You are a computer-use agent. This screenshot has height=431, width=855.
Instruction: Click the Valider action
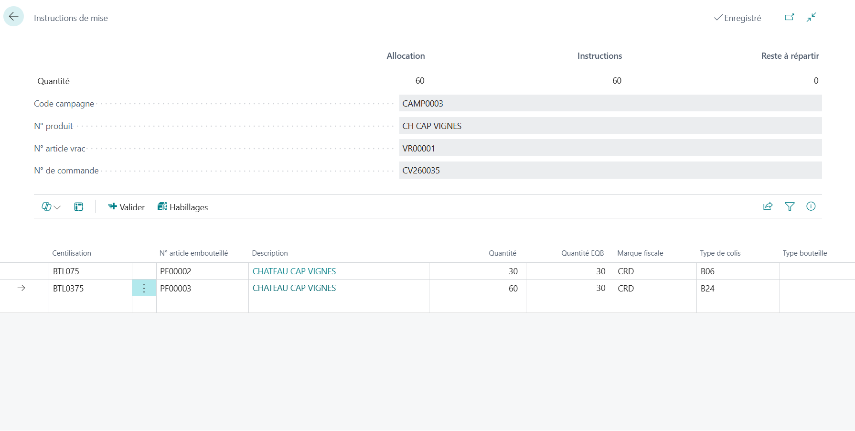pos(127,207)
